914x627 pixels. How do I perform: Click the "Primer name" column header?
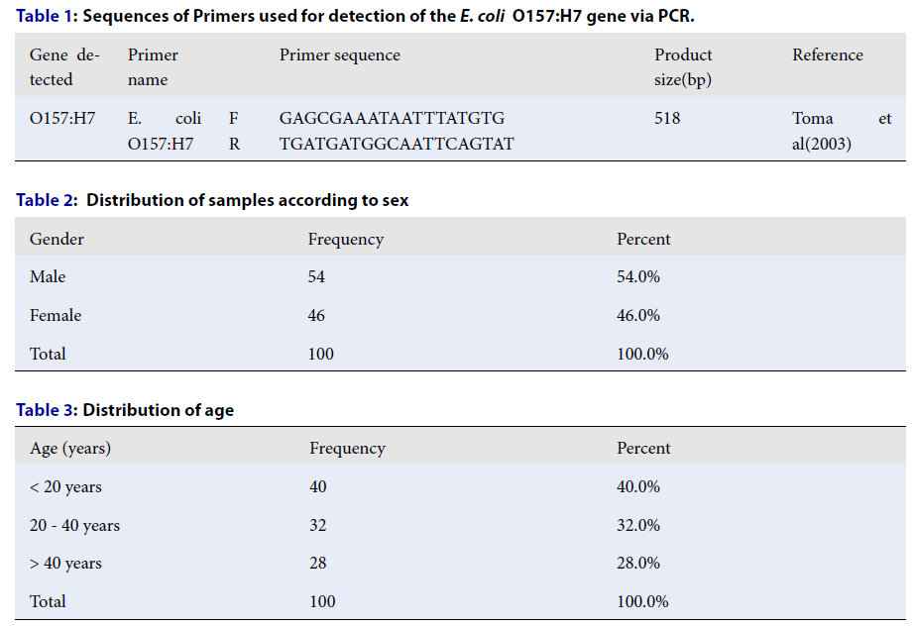point(153,67)
